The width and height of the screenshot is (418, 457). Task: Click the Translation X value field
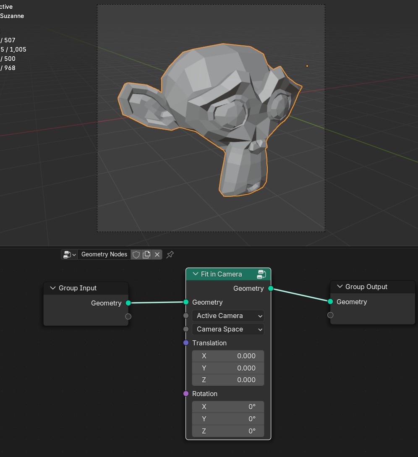coord(228,356)
